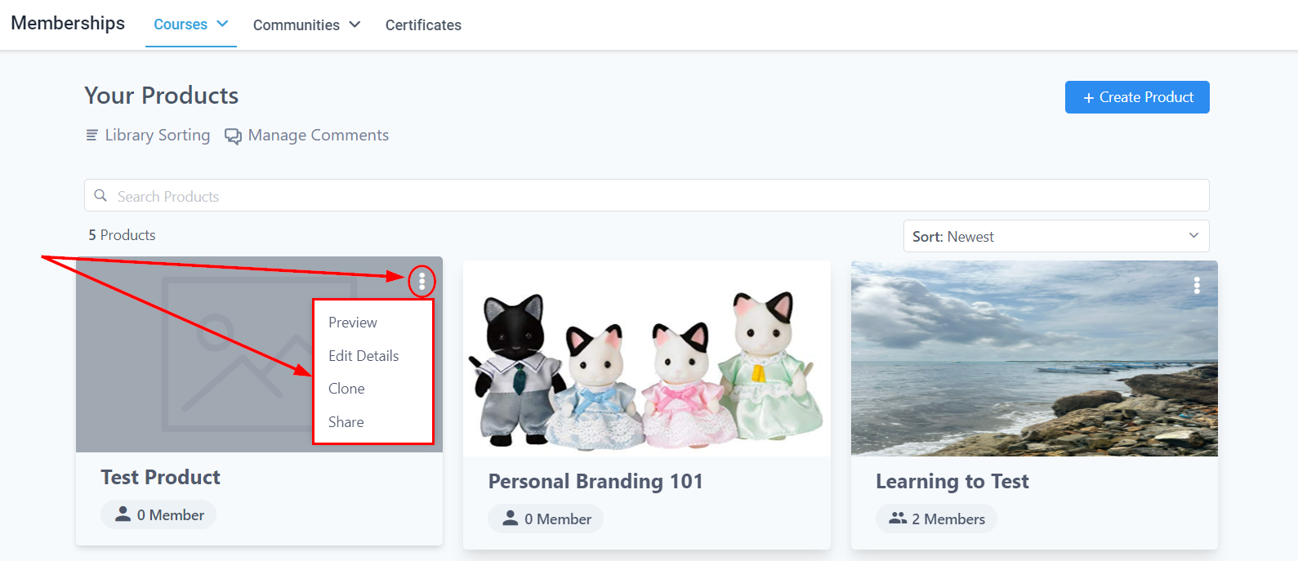Click the 0 Member badge on Test Product
This screenshot has width=1298, height=561.
[x=158, y=514]
